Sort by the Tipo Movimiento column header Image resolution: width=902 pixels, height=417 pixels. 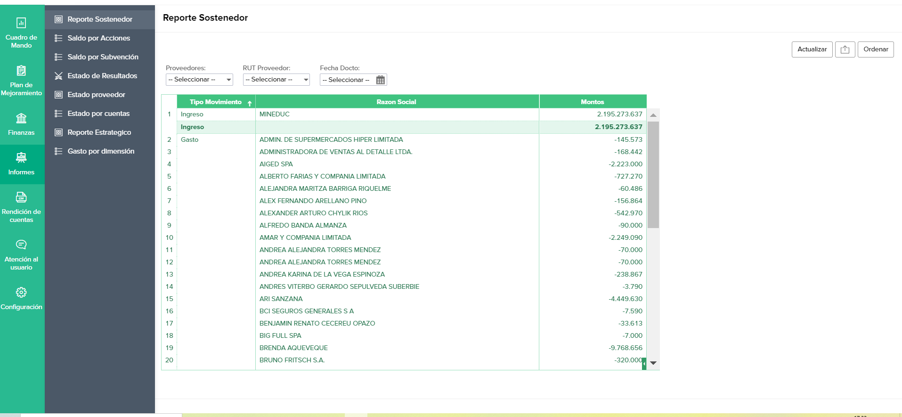(x=216, y=102)
